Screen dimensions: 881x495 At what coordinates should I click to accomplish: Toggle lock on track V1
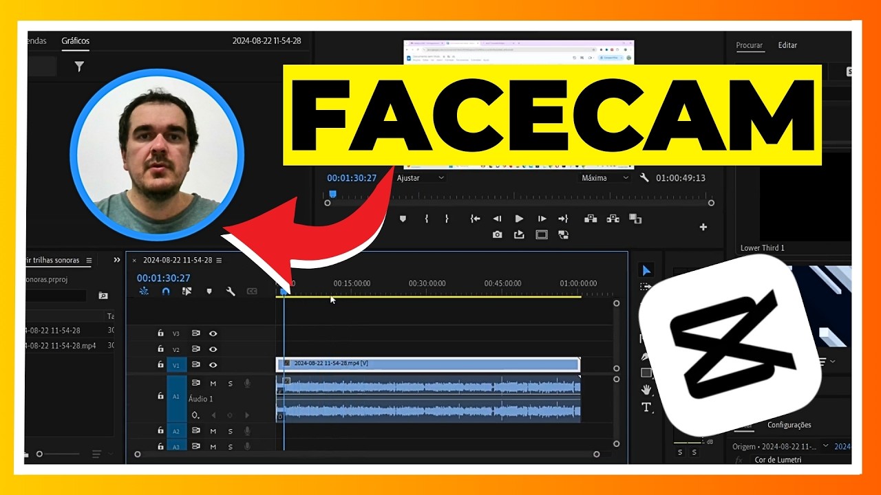pyautogui.click(x=160, y=365)
